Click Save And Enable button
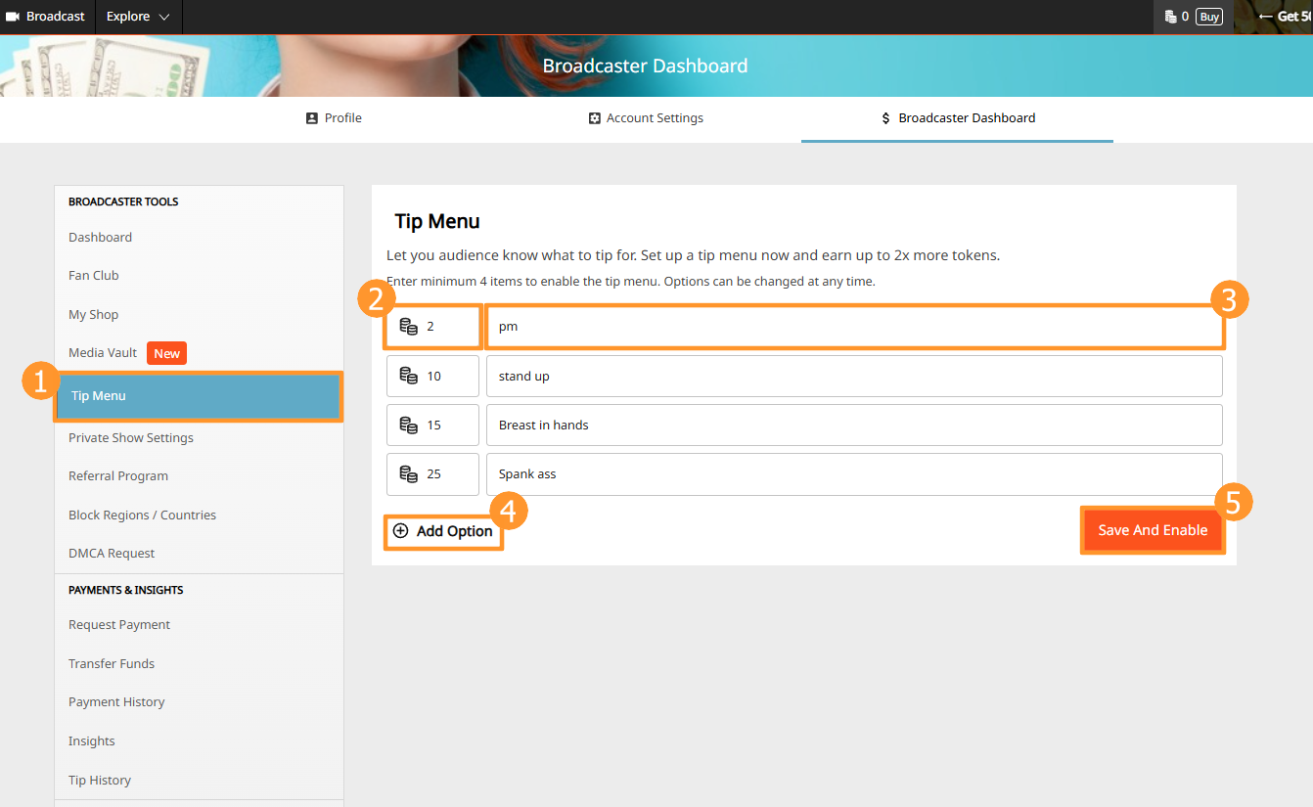The height and width of the screenshot is (807, 1313). click(1153, 530)
